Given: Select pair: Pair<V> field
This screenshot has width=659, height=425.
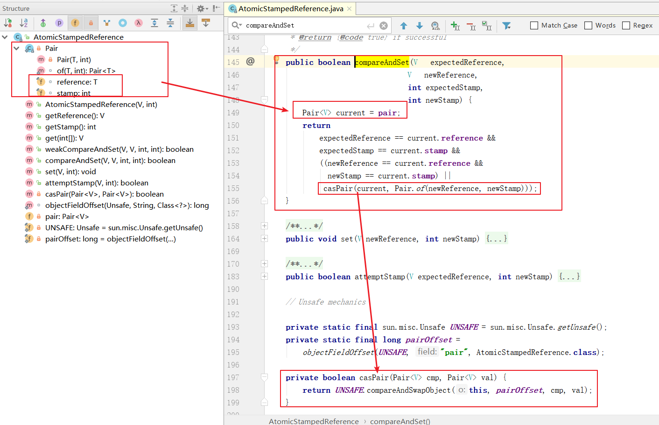Looking at the screenshot, I should tap(67, 216).
